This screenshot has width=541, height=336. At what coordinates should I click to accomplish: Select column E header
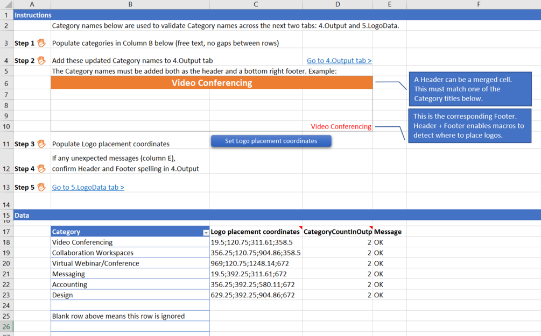[390, 4]
